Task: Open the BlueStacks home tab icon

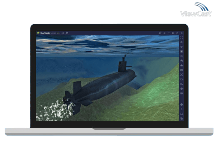Action: [63, 33]
